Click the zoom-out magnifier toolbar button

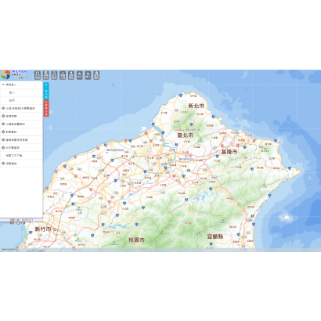(88, 75)
